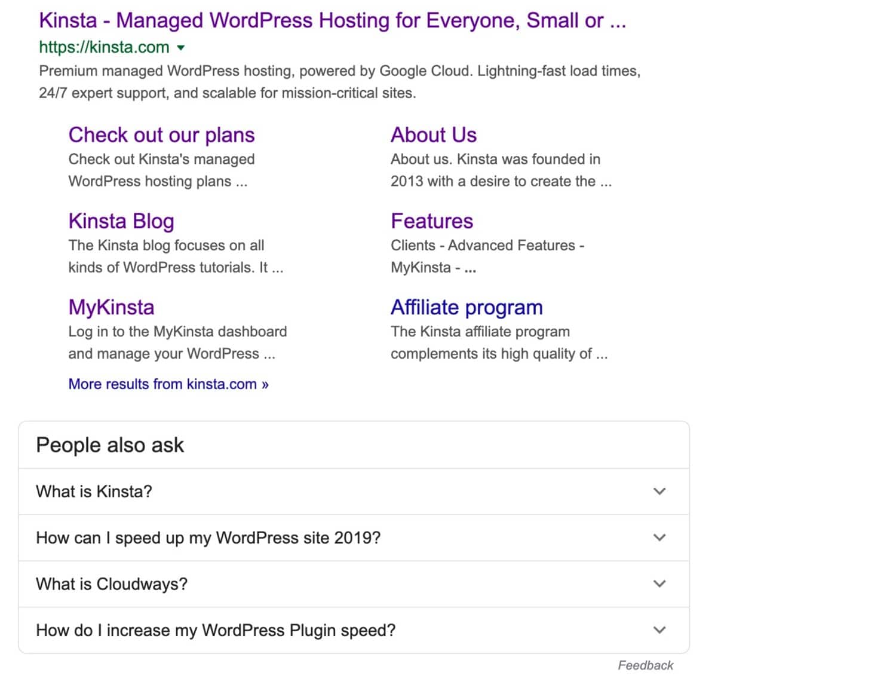The height and width of the screenshot is (694, 896).
Task: Select the Features sitelink
Action: pos(431,221)
